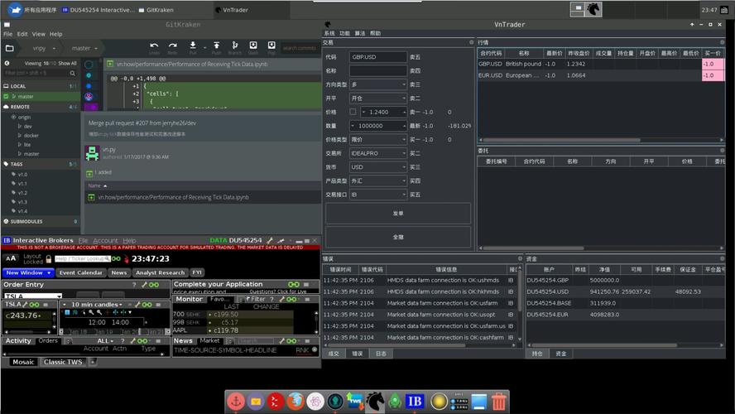Select the v1.0 tag in GitKraken

coord(22,175)
